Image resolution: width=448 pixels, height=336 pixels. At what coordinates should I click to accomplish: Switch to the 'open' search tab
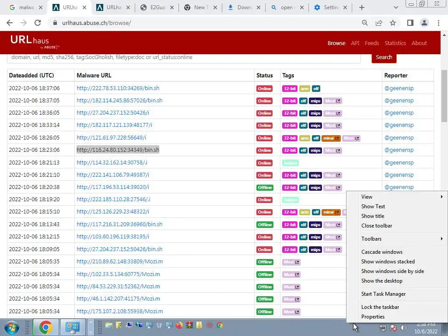coord(287,8)
